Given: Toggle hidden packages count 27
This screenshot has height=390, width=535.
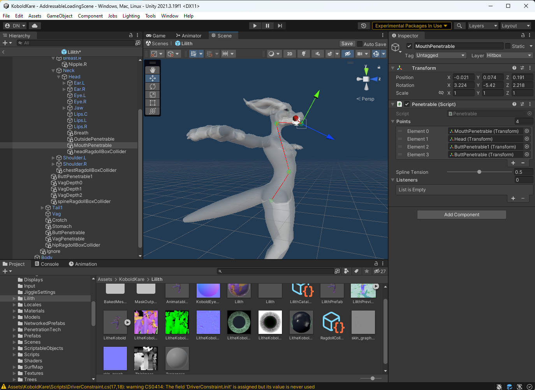Looking at the screenshot, I should point(380,271).
